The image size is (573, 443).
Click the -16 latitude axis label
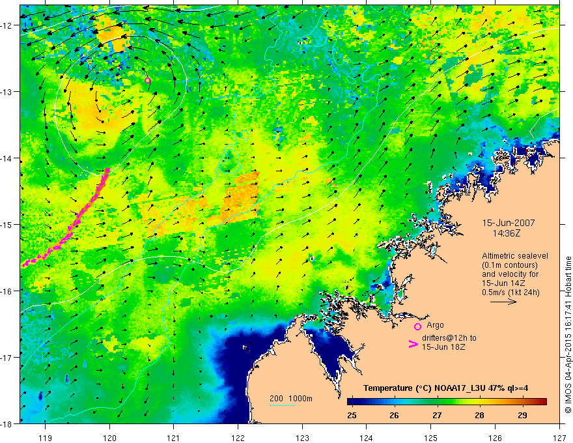pos(7,291)
